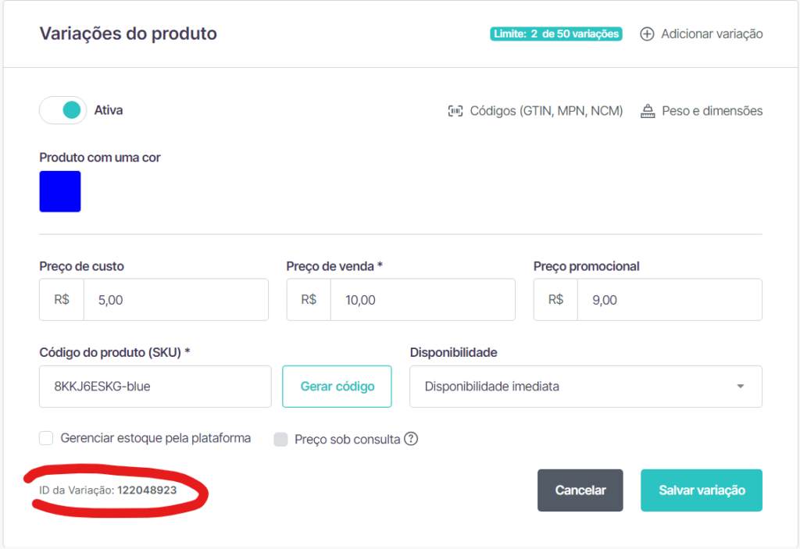800x549 pixels.
Task: Click the R$ prefix in Preço de venda
Action: click(x=309, y=300)
